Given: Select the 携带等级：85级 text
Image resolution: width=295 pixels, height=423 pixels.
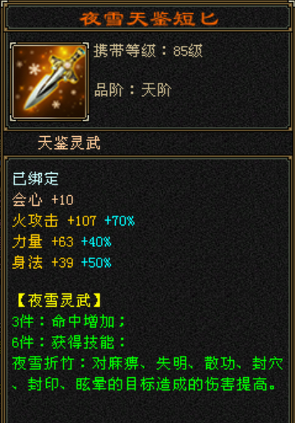Looking at the screenshot, I should point(148,51).
